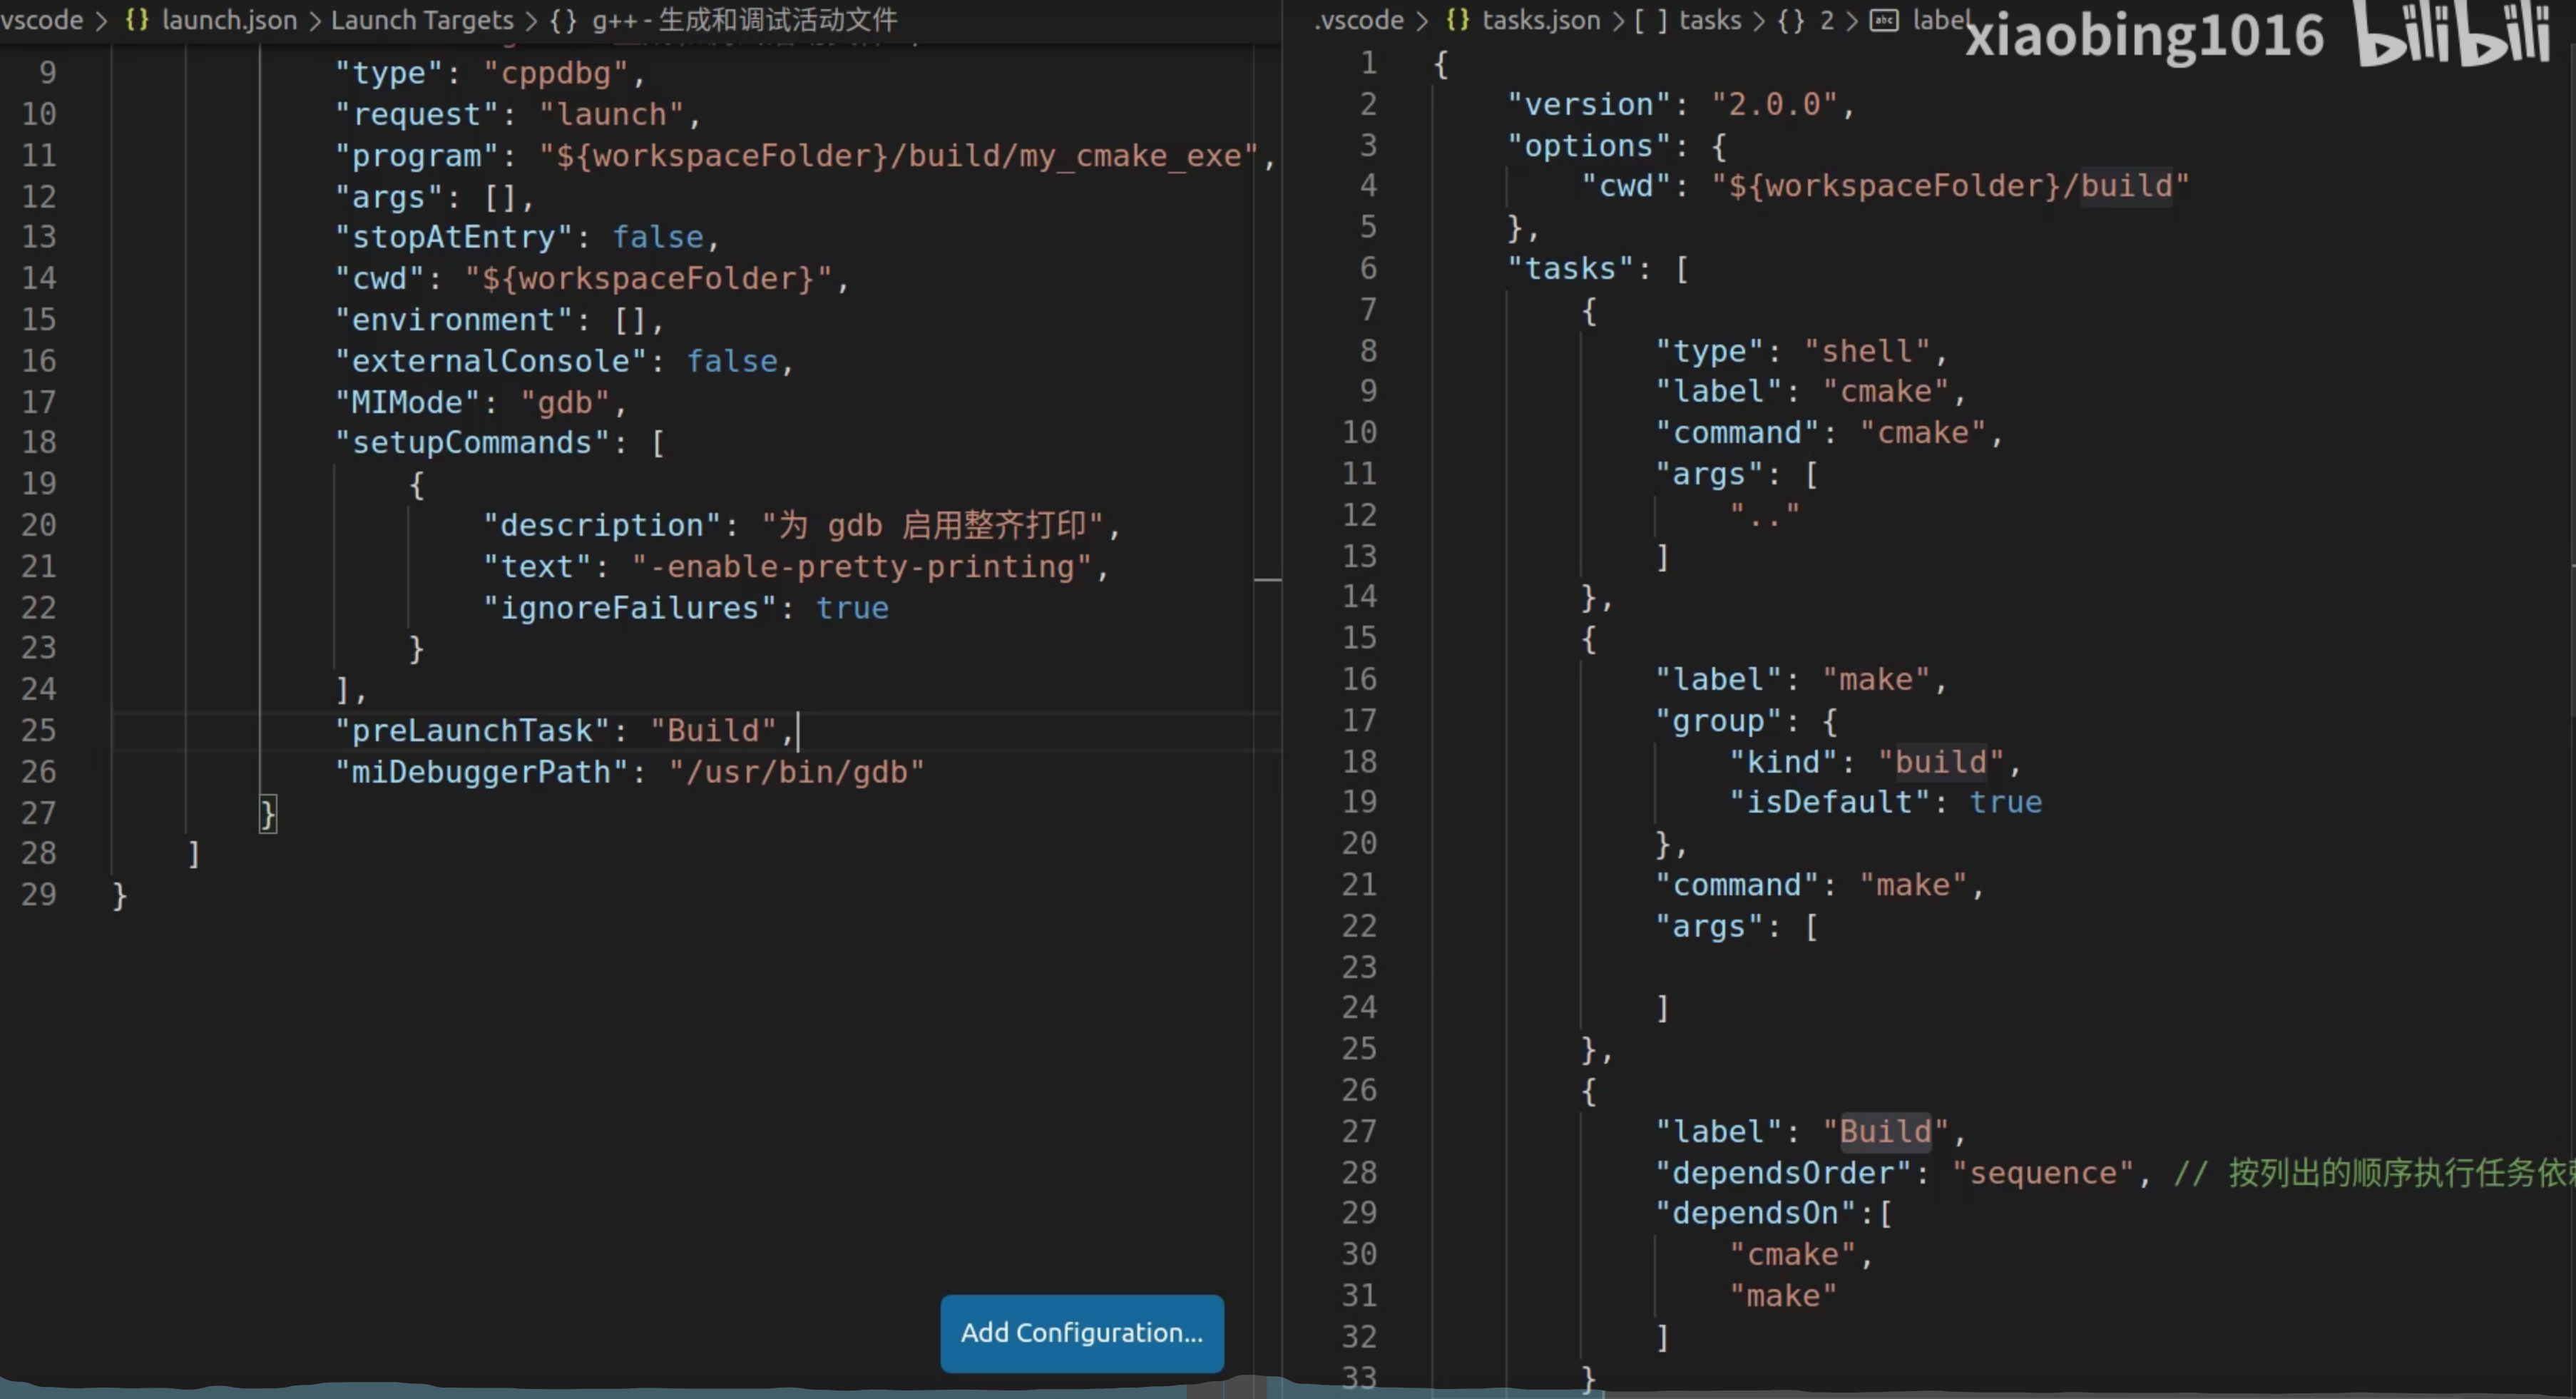This screenshot has height=1399, width=2576.
Task: Click the braces icon beside the g++ breadcrumb
Action: [563, 20]
